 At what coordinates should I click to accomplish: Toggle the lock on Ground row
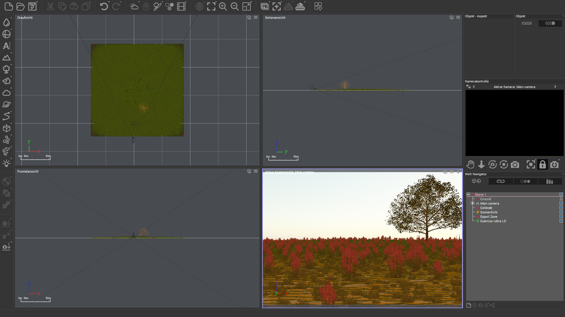click(x=561, y=199)
